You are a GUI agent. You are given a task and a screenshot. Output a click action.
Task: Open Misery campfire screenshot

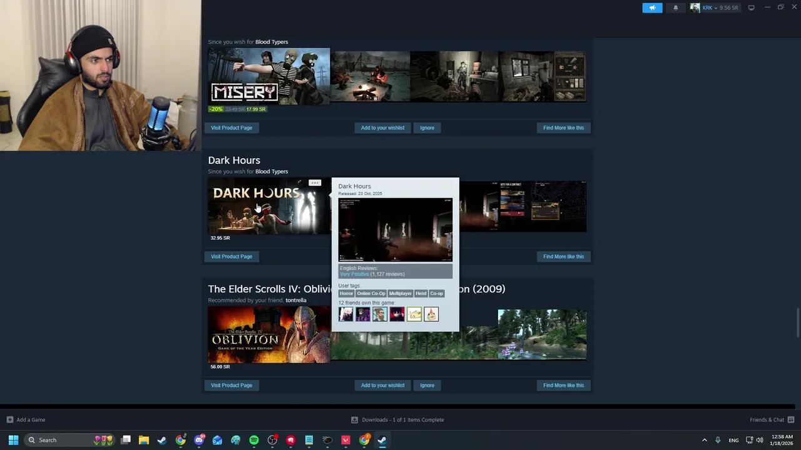(x=370, y=76)
